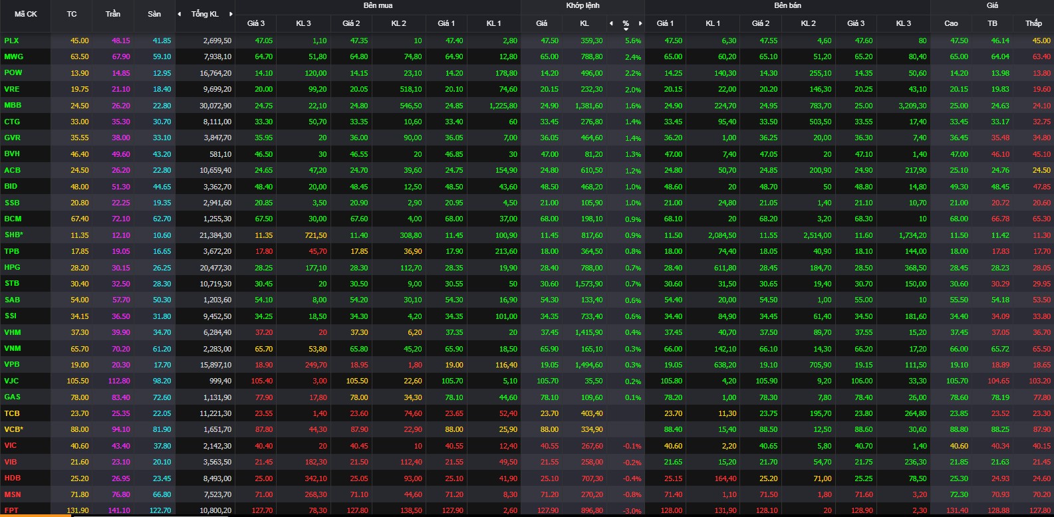Click the Cao high price header
Screen dimensions: 1054x517
[x=951, y=23]
